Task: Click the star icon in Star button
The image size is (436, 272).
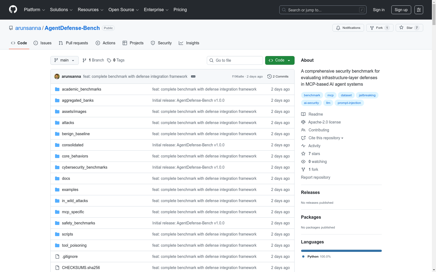Action: [x=401, y=27]
